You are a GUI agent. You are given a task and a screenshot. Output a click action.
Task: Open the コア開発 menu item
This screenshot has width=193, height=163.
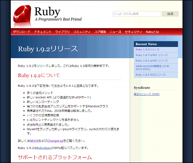click(100, 32)
